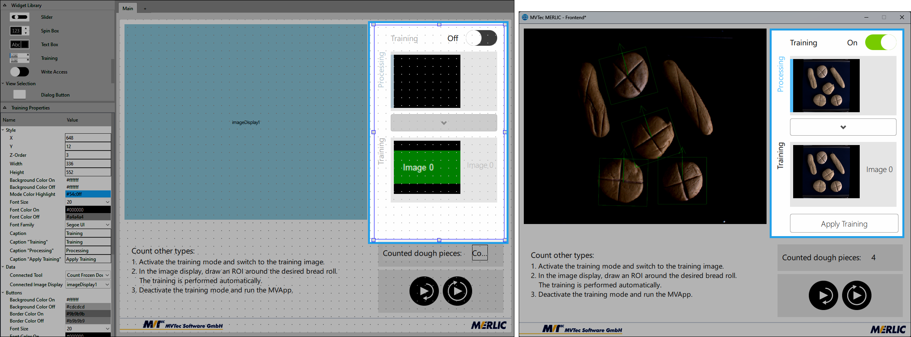The height and width of the screenshot is (337, 911).
Task: Collapse the Data property group
Action: click(3, 267)
